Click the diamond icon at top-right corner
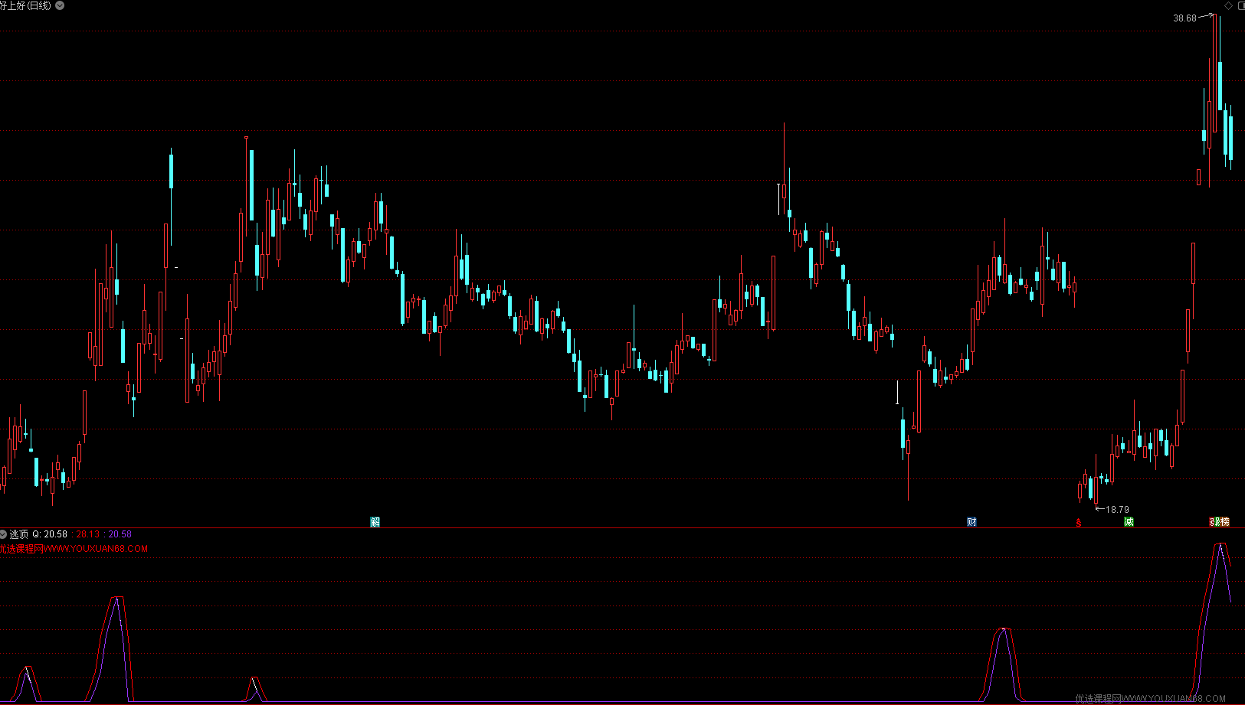Image resolution: width=1245 pixels, height=705 pixels. [1229, 5]
